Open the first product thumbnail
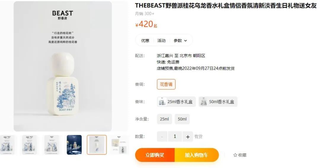The height and width of the screenshot is (168, 320). click(x=7, y=145)
